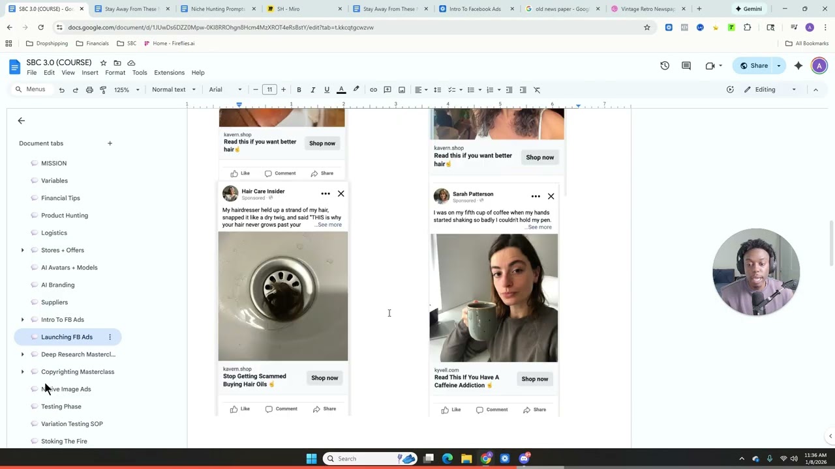Open text color picker
The height and width of the screenshot is (469, 835).
341,90
